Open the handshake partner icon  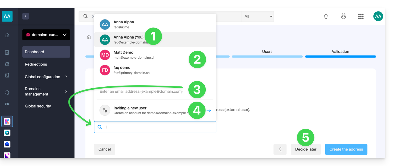tap(7, 104)
